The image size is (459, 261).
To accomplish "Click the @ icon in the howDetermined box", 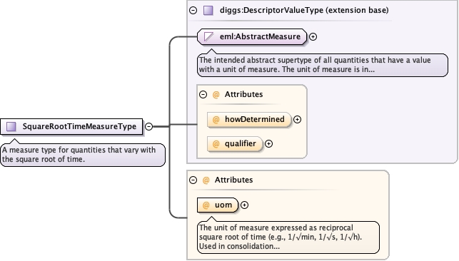I will pyautogui.click(x=216, y=120).
